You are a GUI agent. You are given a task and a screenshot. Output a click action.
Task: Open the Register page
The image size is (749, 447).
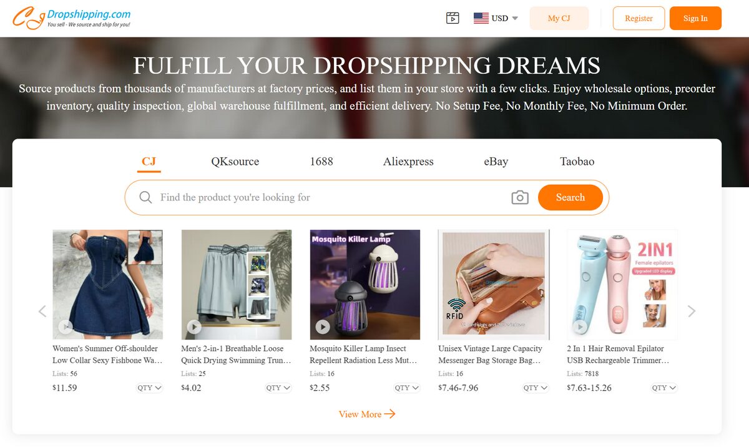[x=639, y=18]
